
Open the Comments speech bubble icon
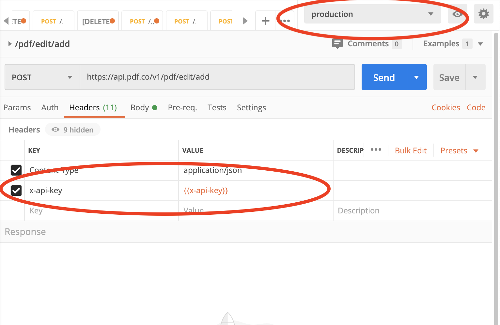tap(337, 43)
